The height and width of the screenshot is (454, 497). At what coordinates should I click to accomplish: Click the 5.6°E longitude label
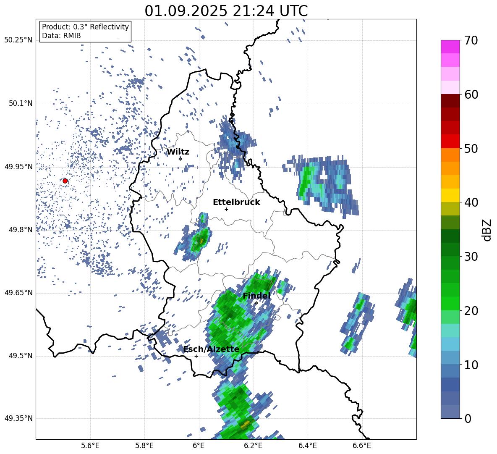[90, 446]
